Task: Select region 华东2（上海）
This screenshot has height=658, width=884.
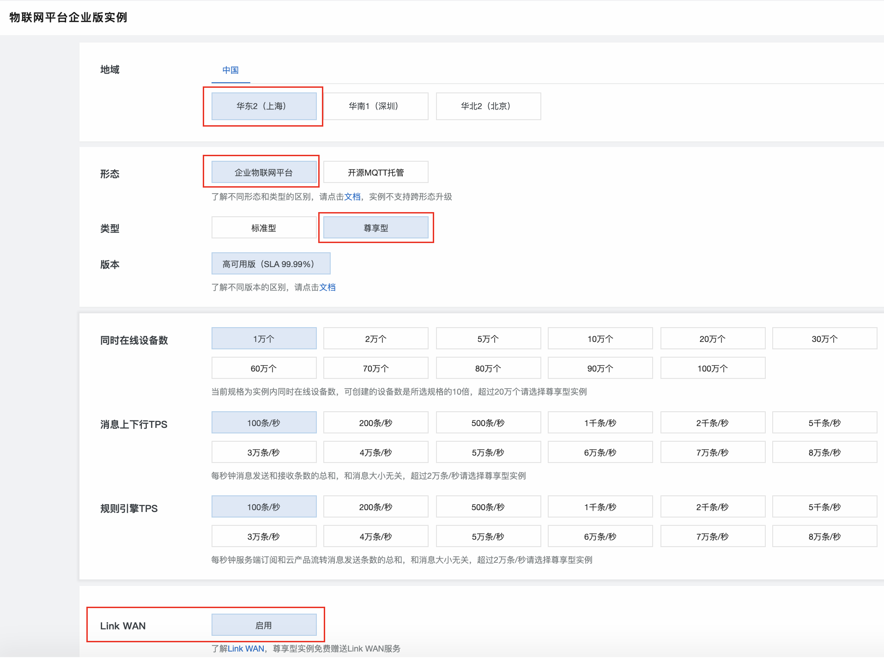Action: tap(264, 106)
